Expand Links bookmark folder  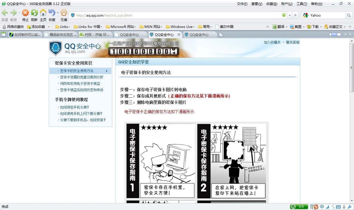pyautogui.click(x=63, y=27)
